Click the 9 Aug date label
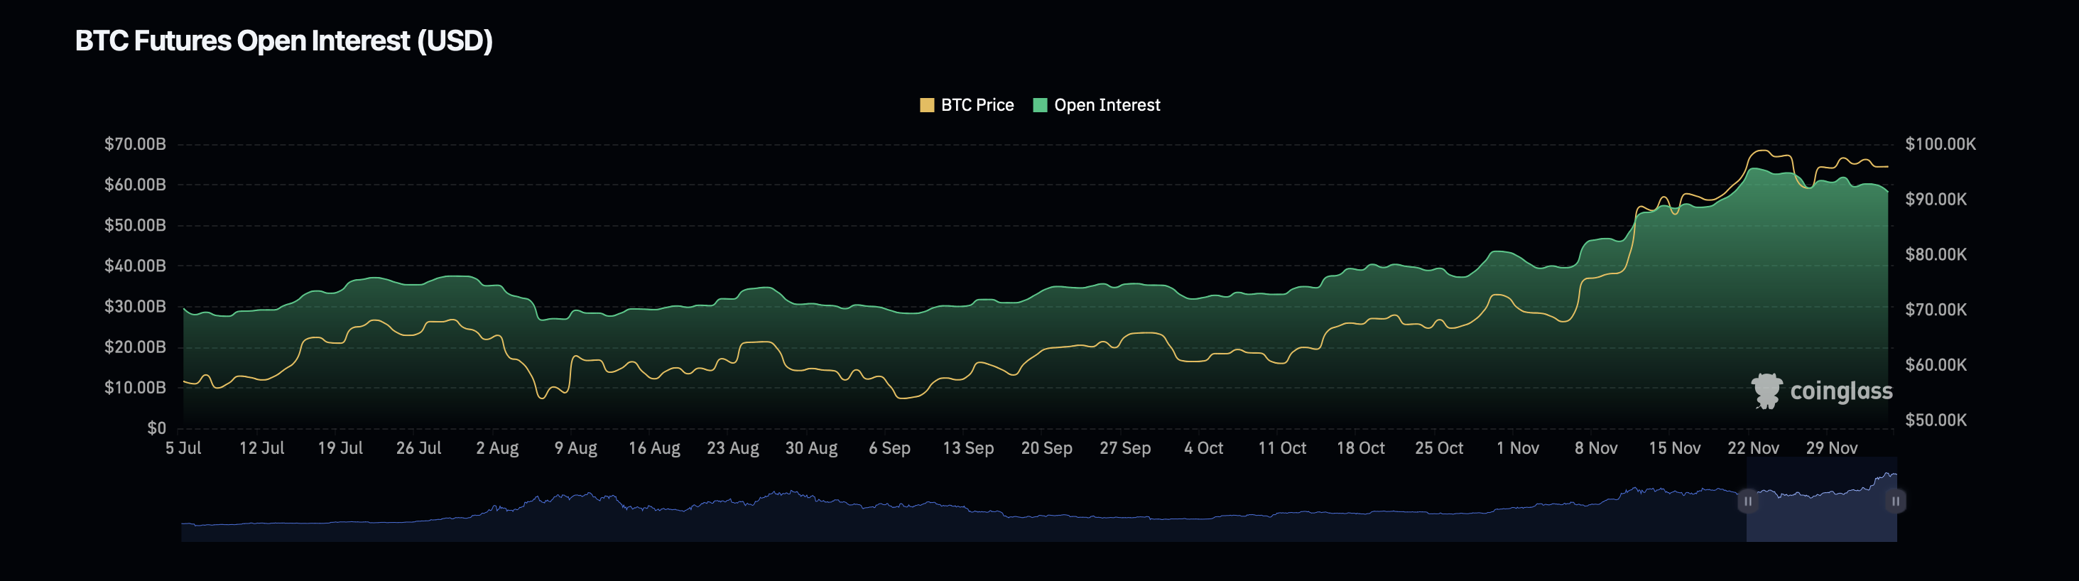The height and width of the screenshot is (581, 2079). 575,449
